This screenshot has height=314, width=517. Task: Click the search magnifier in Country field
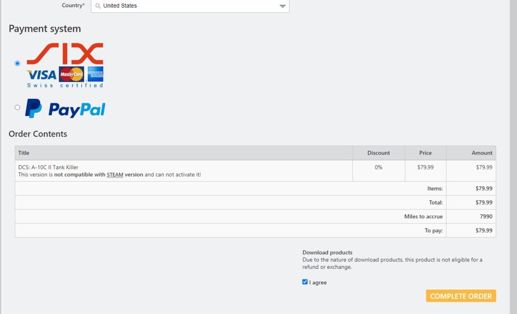pos(98,6)
